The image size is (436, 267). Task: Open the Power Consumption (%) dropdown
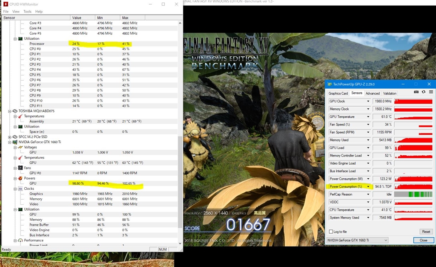[x=368, y=186]
